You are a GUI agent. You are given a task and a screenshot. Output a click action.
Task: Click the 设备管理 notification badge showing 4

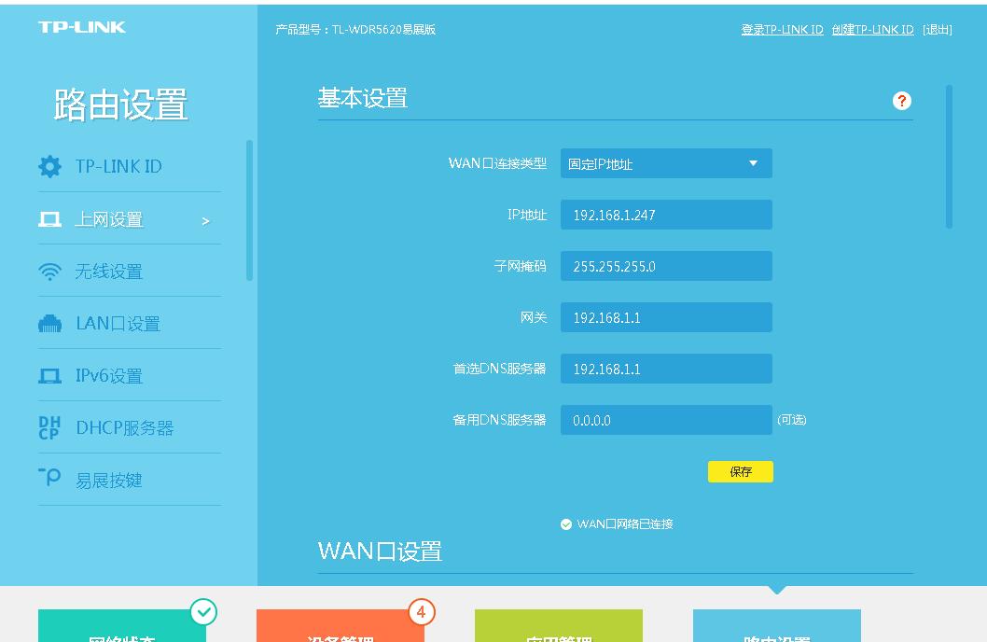(x=422, y=612)
